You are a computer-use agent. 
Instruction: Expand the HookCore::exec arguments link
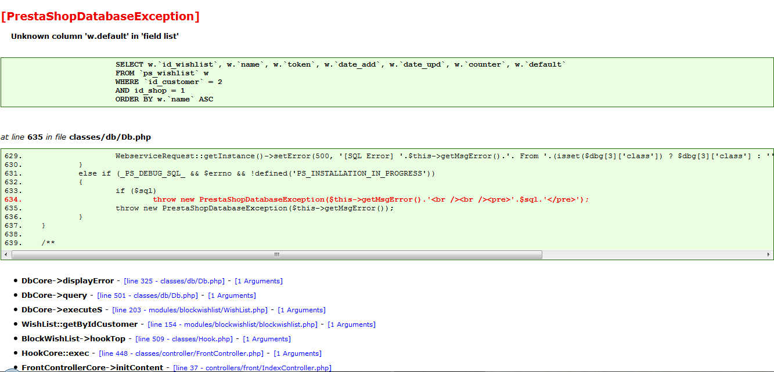[297, 353]
